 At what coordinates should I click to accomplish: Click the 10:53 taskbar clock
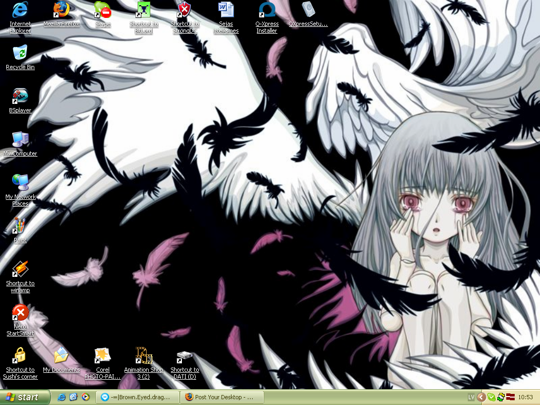[x=526, y=397]
